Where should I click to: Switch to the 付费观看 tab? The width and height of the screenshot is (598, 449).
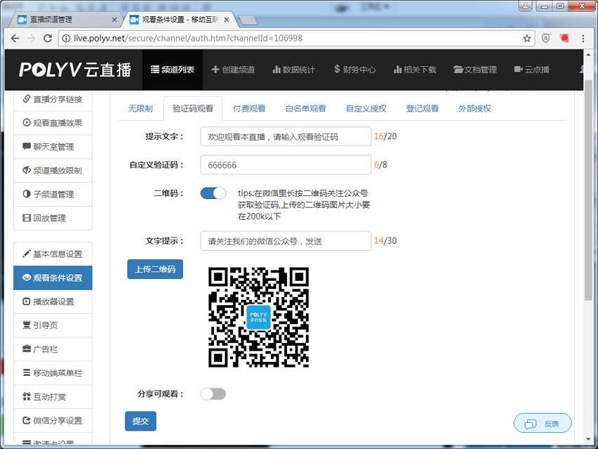249,109
